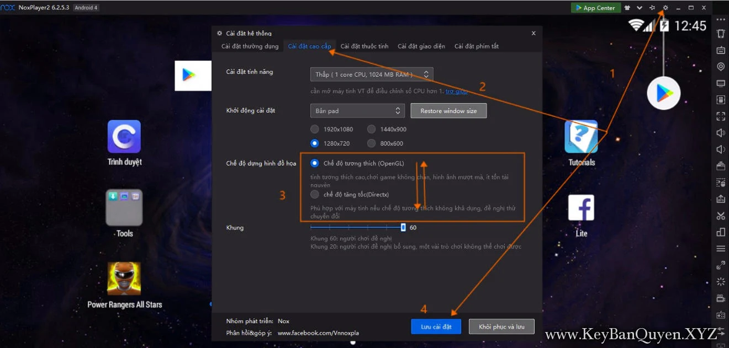Viewport: 729px width, 348px height.
Task: Open the App Center button
Action: pos(596,8)
